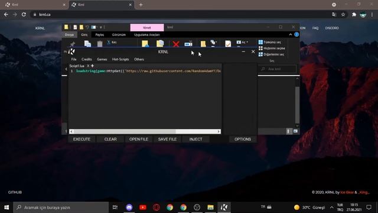The width and height of the screenshot is (378, 213).
Task: Click the undo icon in Explorer title bar
Action: point(87,27)
